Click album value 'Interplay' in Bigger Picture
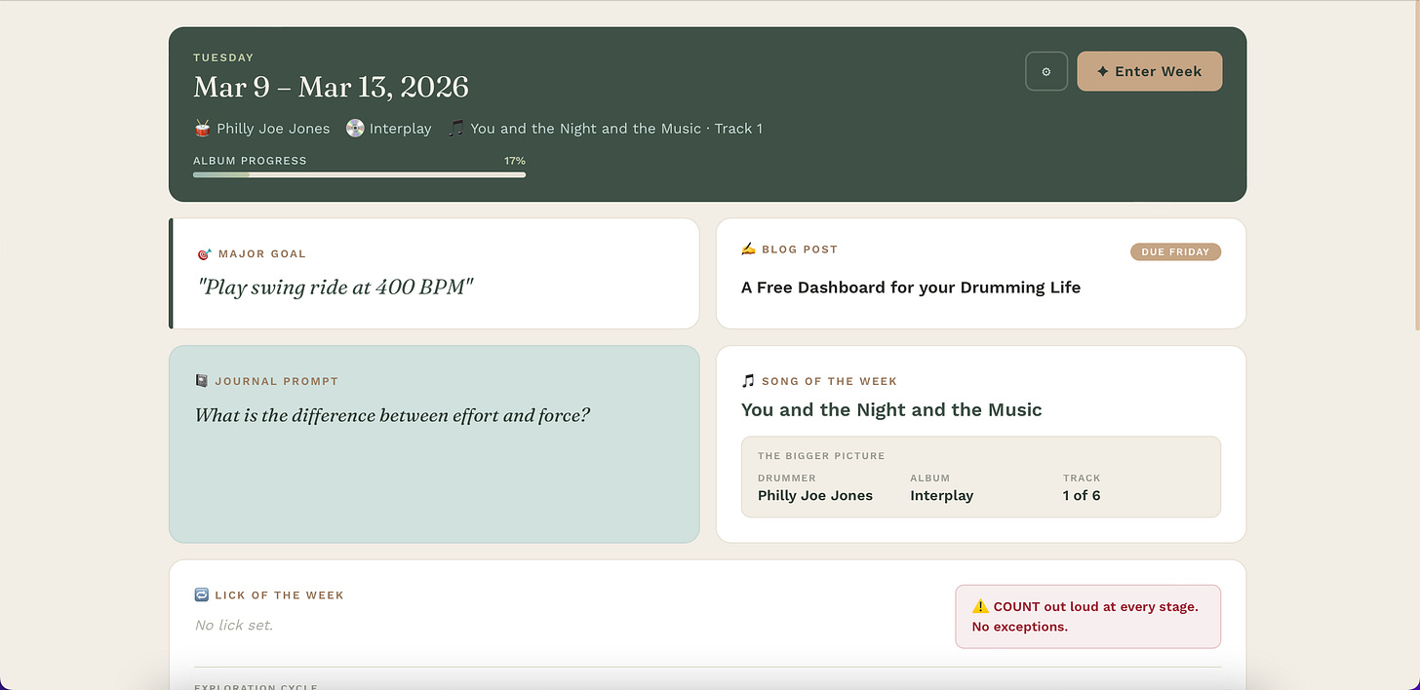Viewport: 1420px width, 690px height. tap(942, 495)
